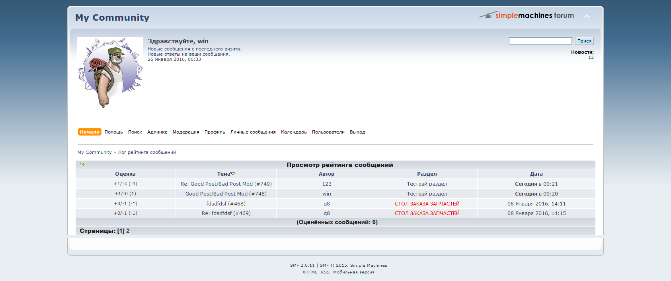Open the Модерация menu item
The image size is (671, 281).
186,132
